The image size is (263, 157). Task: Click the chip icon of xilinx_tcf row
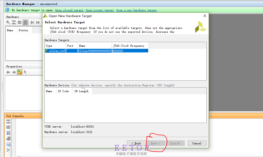[47, 51]
